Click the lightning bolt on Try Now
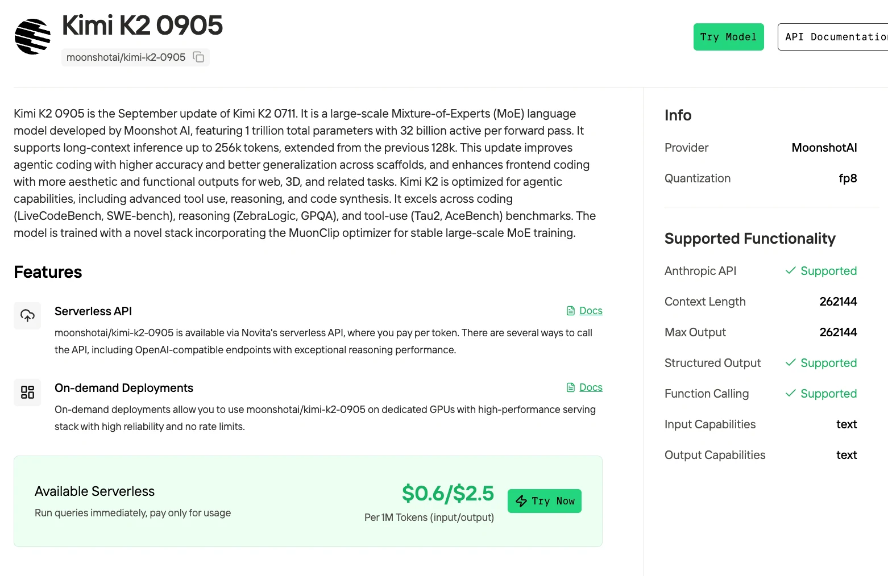Viewport: 888px width, 576px height. tap(521, 501)
